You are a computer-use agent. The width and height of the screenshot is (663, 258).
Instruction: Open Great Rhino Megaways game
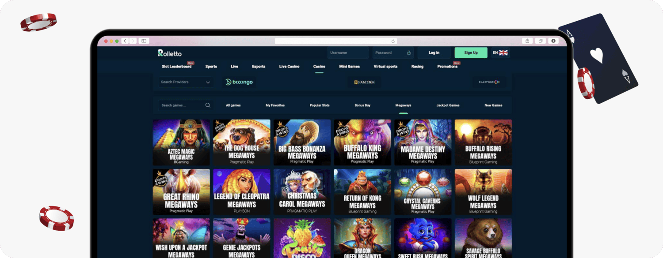coord(181,192)
